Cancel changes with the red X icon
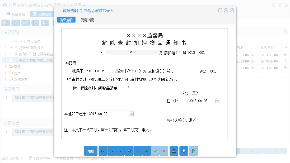Image resolution: width=290 pixels, height=163 pixels. (x=164, y=151)
